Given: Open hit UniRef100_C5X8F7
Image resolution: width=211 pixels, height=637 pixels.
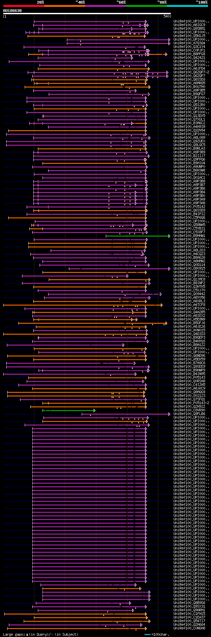Looking at the screenshot, I should (189, 232).
